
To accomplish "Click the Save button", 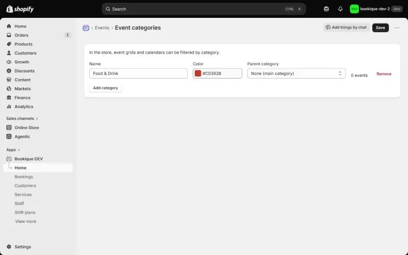I will (x=380, y=28).
